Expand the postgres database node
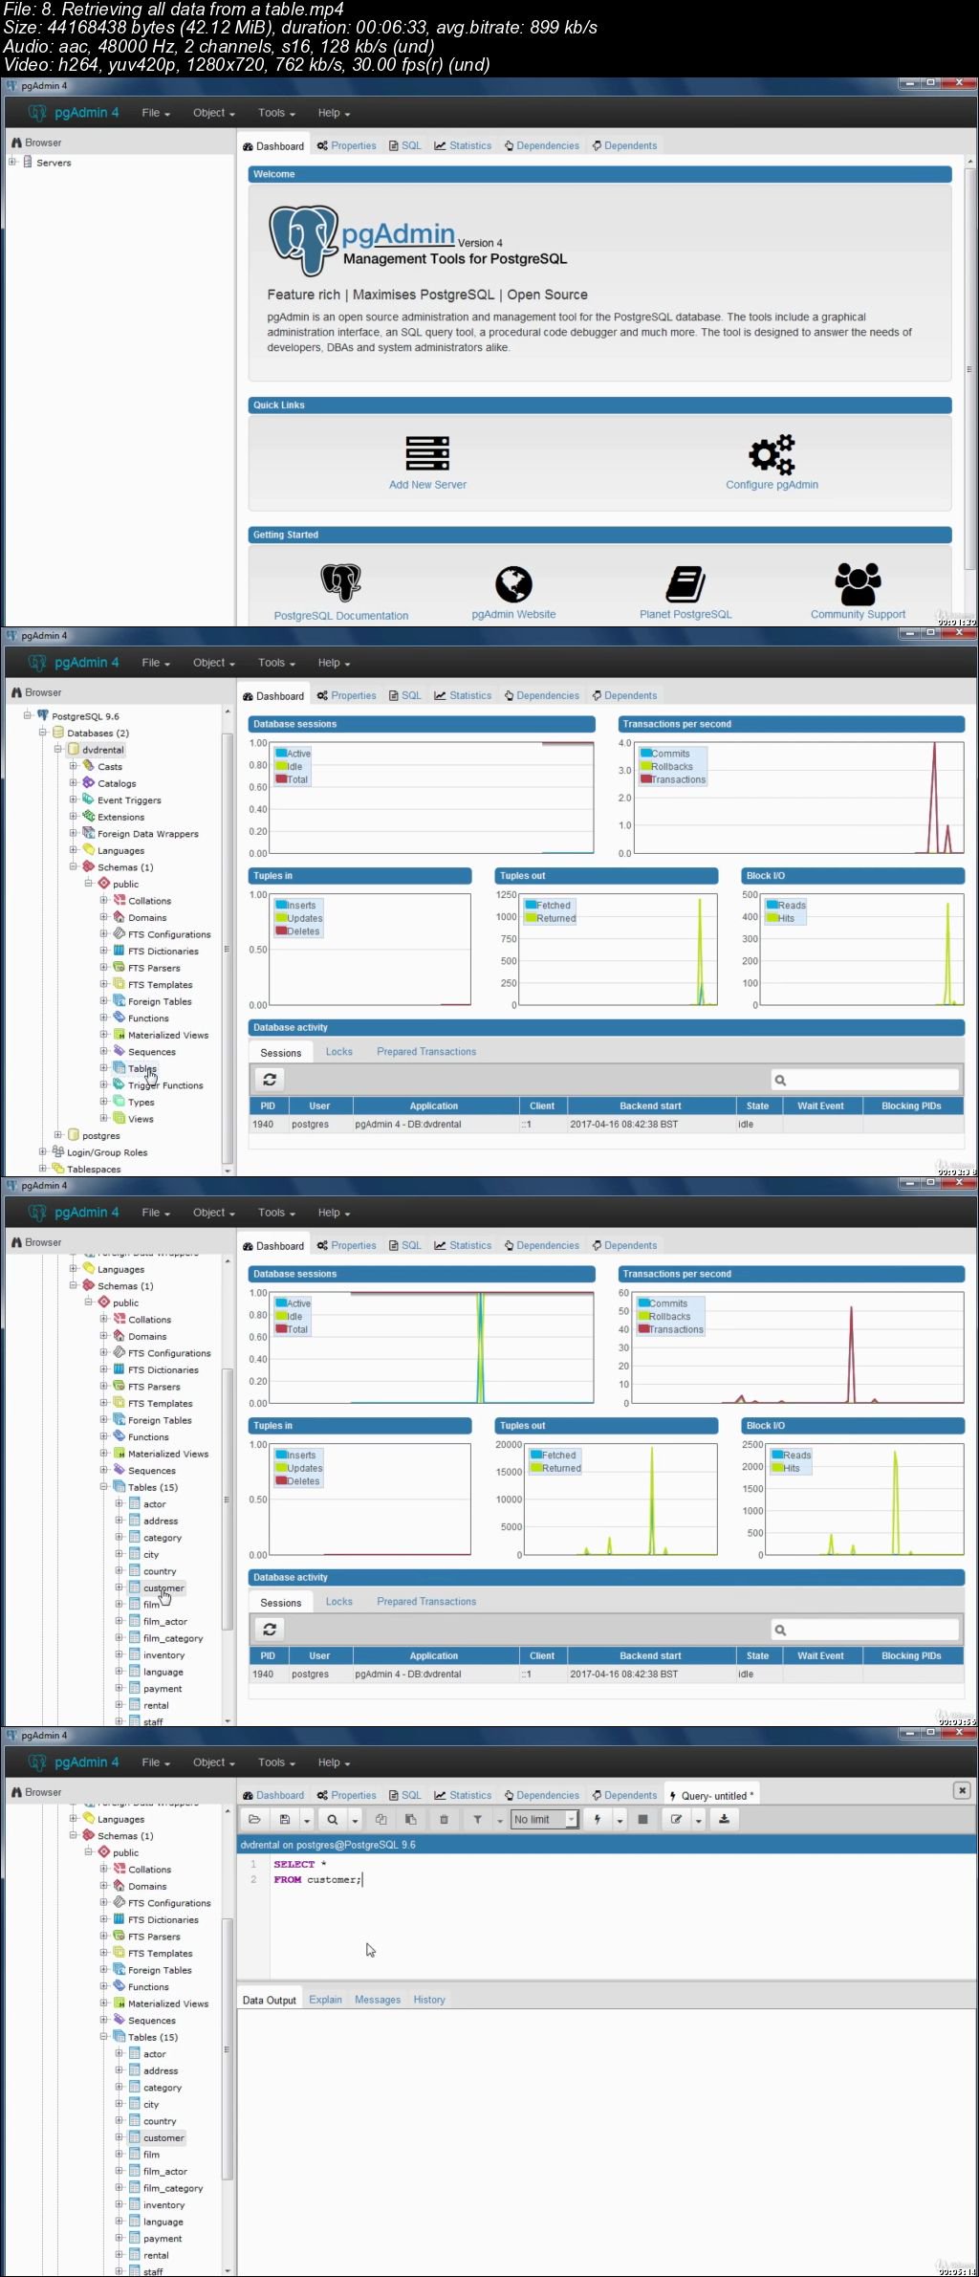The height and width of the screenshot is (2277, 979). [x=58, y=1134]
